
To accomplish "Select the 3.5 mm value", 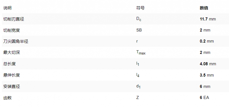I will [207, 75].
